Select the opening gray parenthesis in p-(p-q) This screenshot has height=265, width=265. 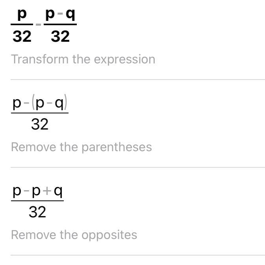[x=33, y=102]
